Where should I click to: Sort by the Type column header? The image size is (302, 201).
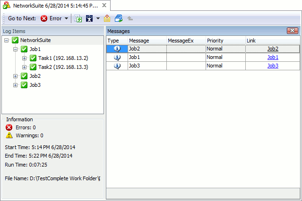coord(117,41)
